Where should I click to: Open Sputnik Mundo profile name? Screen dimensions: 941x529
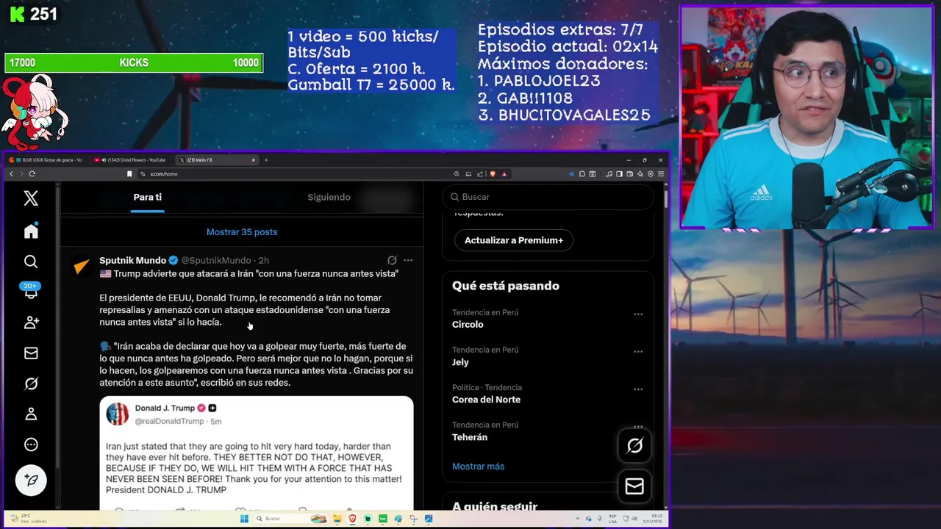[133, 260]
